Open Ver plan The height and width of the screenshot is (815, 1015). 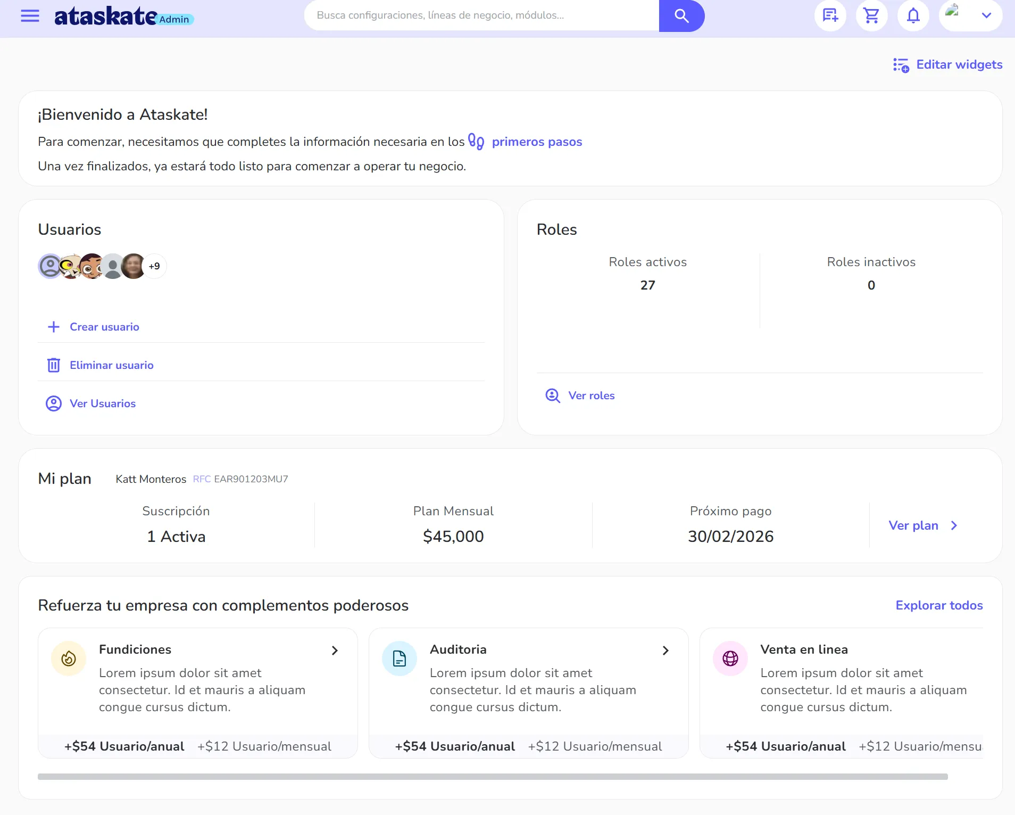[x=913, y=525]
